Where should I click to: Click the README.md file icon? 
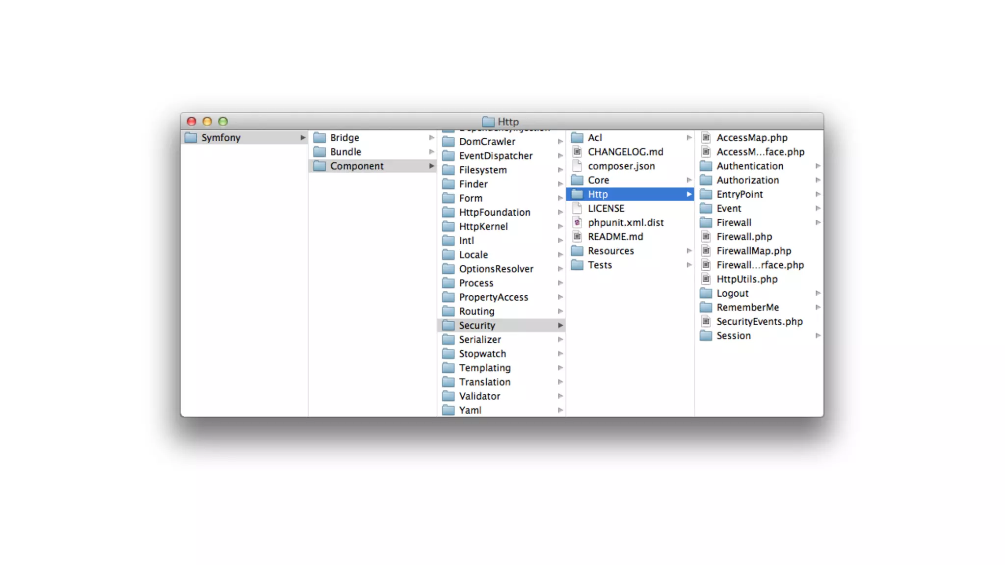[x=577, y=237]
